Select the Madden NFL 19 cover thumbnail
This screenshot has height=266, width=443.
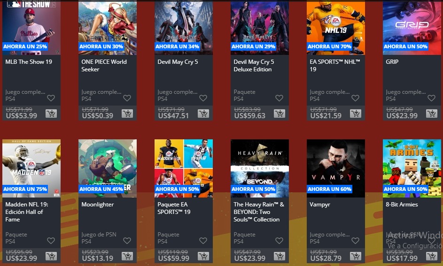(x=31, y=168)
